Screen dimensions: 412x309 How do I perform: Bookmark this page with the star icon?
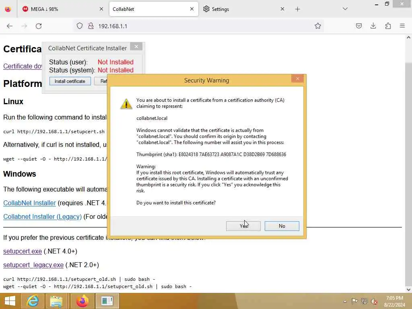(x=318, y=26)
